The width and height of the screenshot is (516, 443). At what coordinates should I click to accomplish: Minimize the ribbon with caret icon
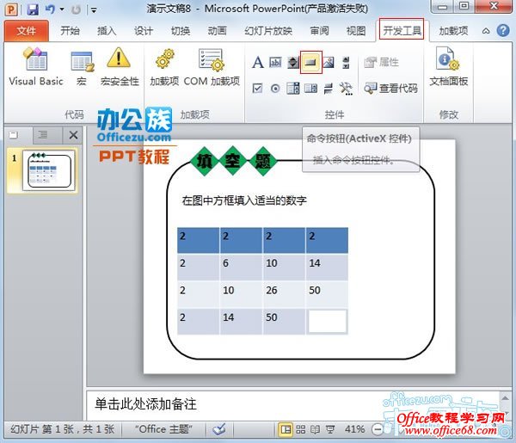tap(486, 31)
